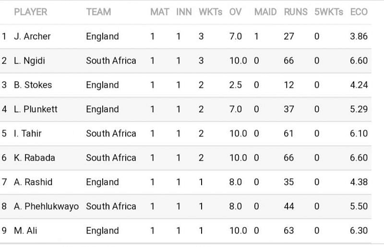
Task: Open A. Phehlukwayo player name
Action: point(46,206)
